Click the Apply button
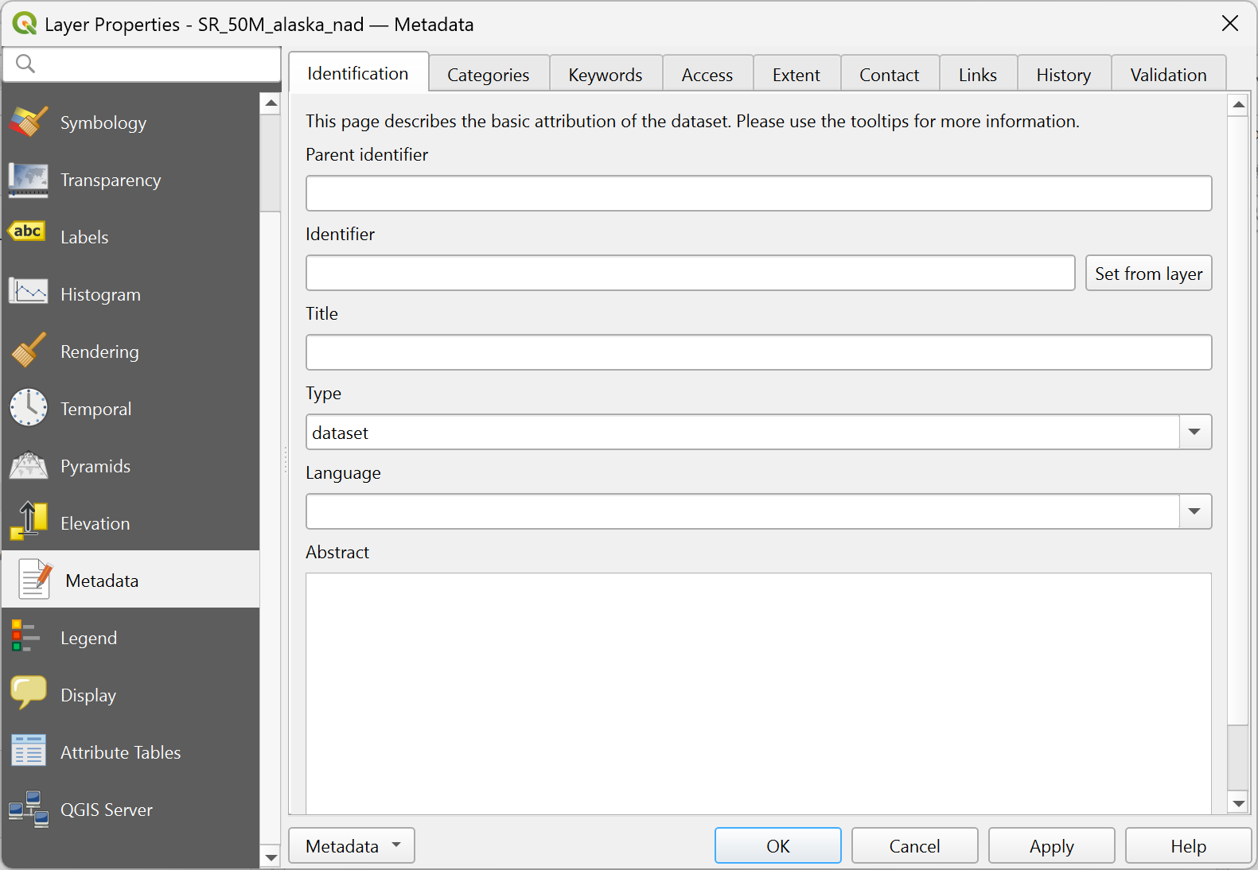The width and height of the screenshot is (1258, 870). tap(1050, 845)
